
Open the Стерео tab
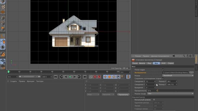click(170, 63)
